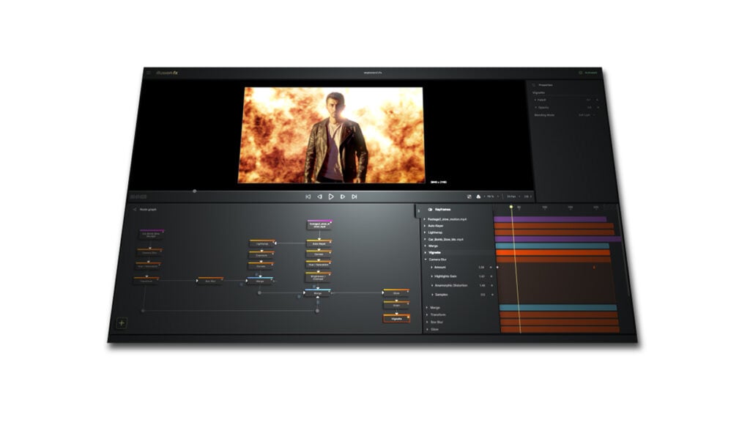Select the Vignette node in the graph
The height and width of the screenshot is (423, 750).
pos(396,318)
